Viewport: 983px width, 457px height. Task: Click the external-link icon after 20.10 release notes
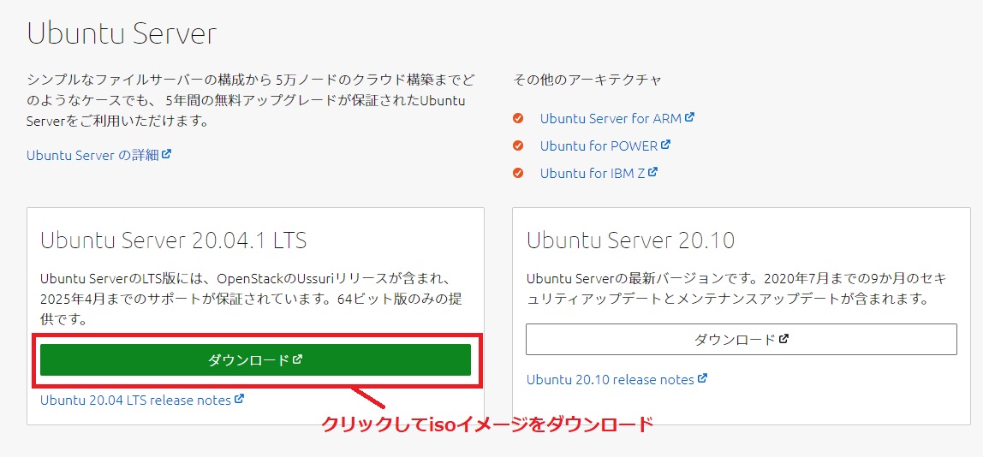703,378
